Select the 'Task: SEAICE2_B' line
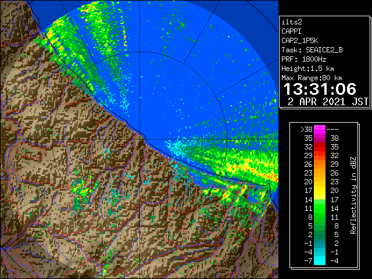 pyautogui.click(x=312, y=50)
